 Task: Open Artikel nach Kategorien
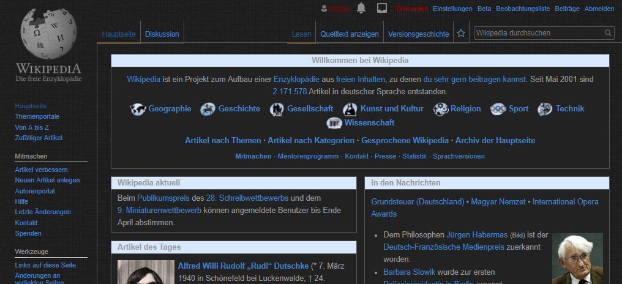coord(311,140)
